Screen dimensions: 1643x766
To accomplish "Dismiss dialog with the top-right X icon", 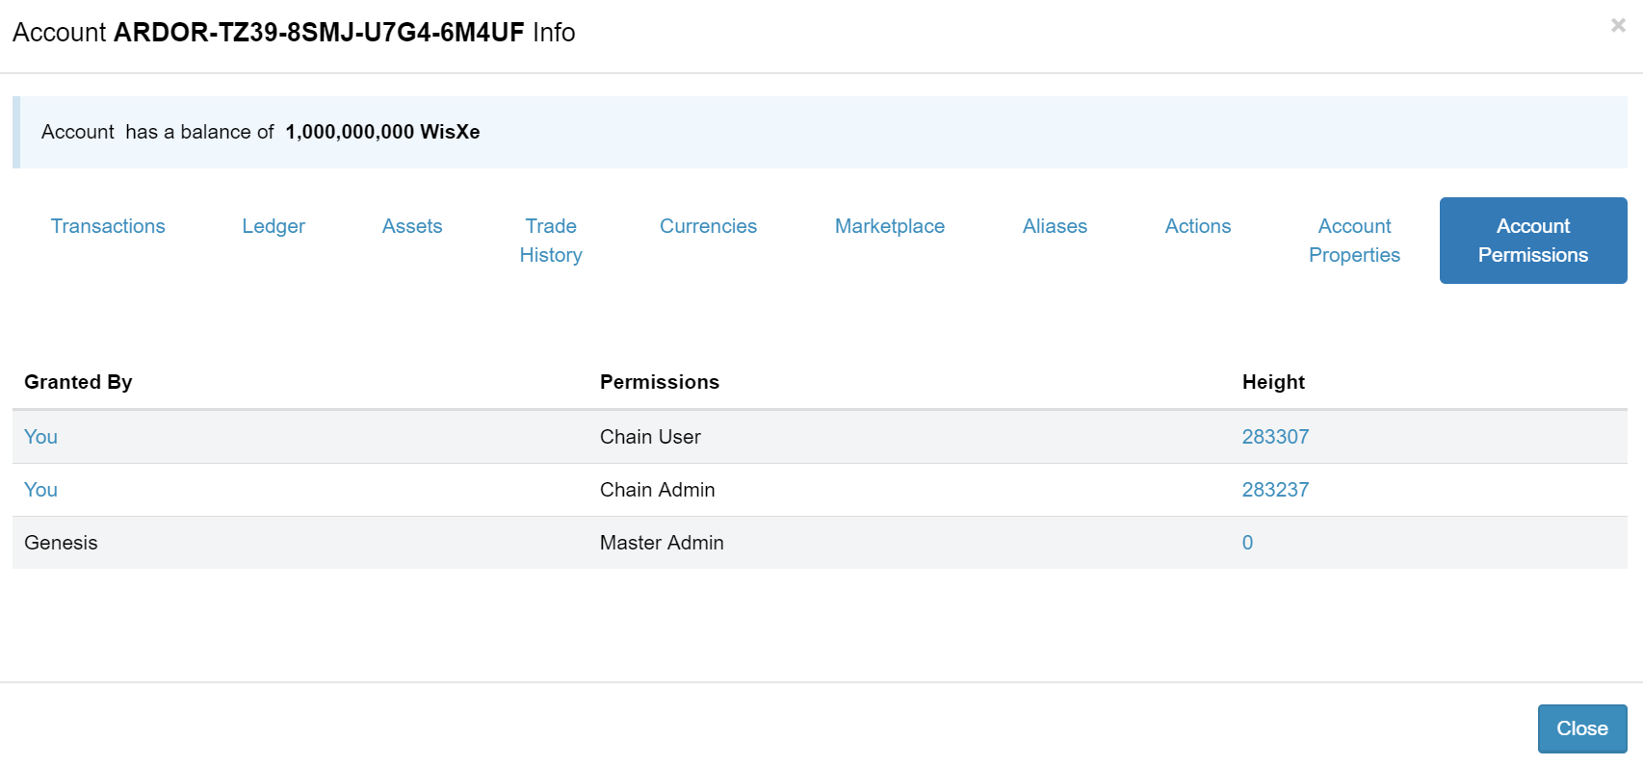I will click(x=1618, y=26).
